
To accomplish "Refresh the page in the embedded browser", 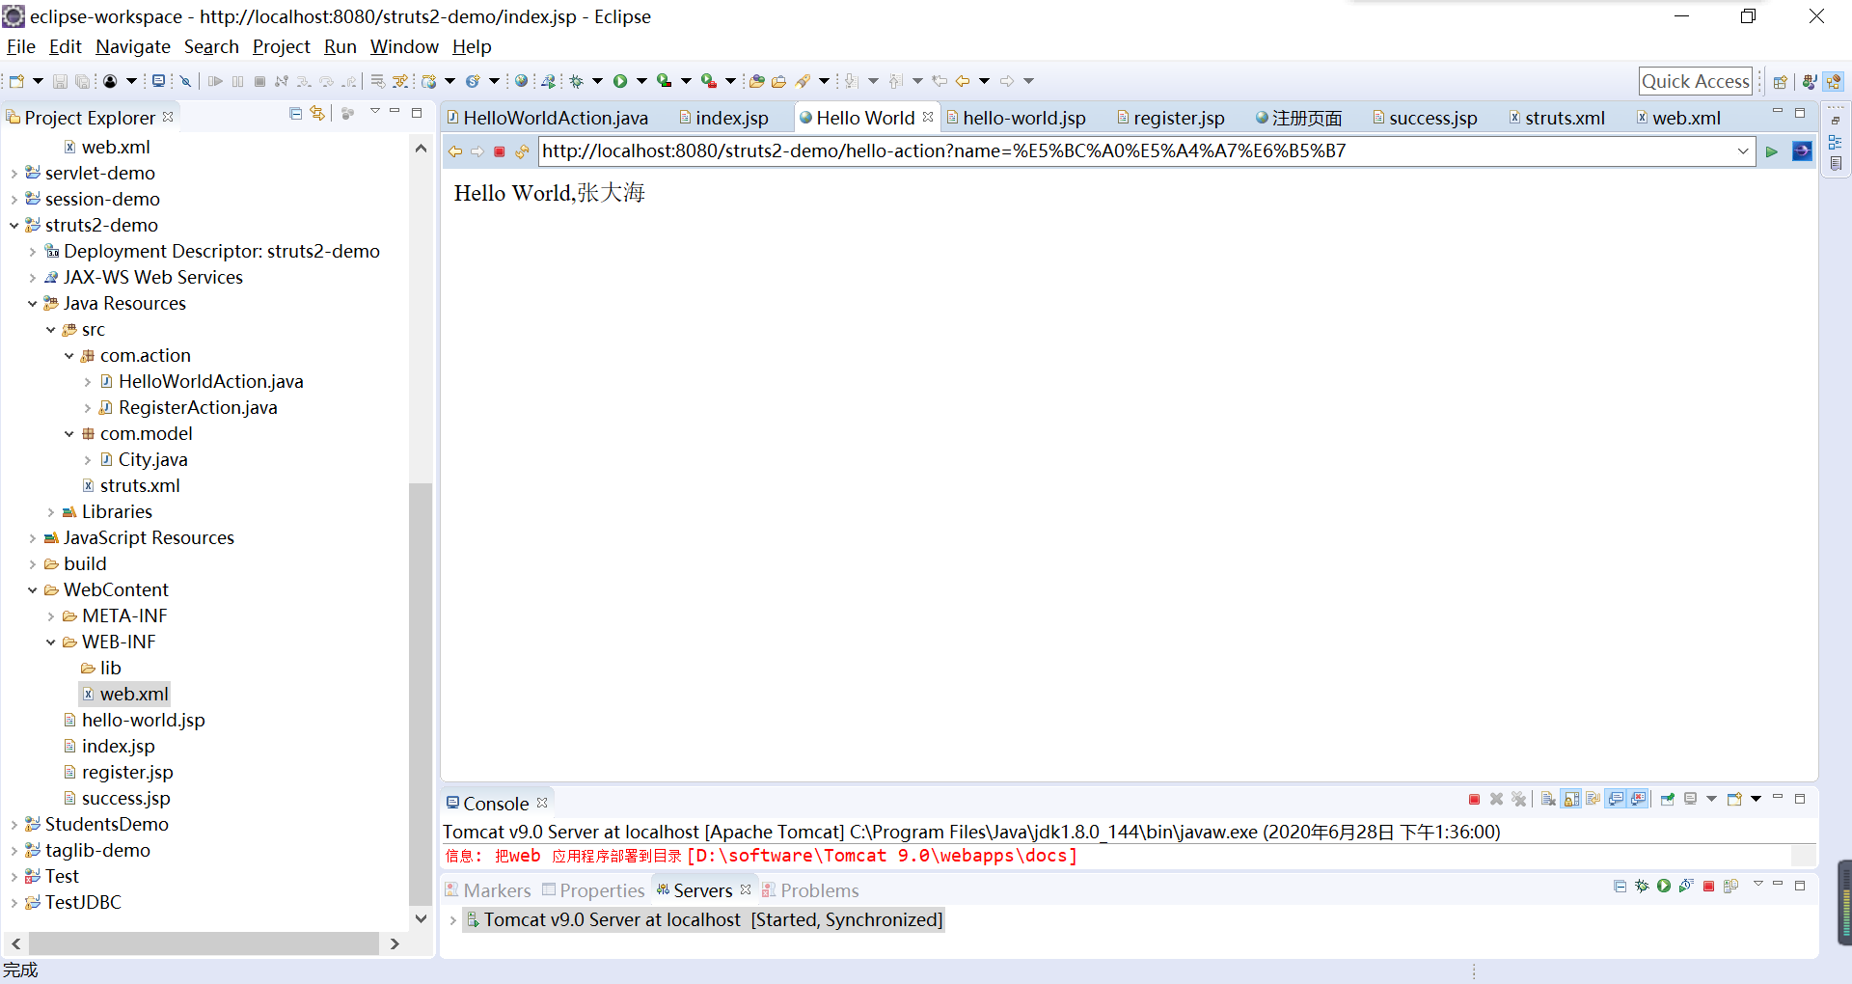I will tap(522, 151).
